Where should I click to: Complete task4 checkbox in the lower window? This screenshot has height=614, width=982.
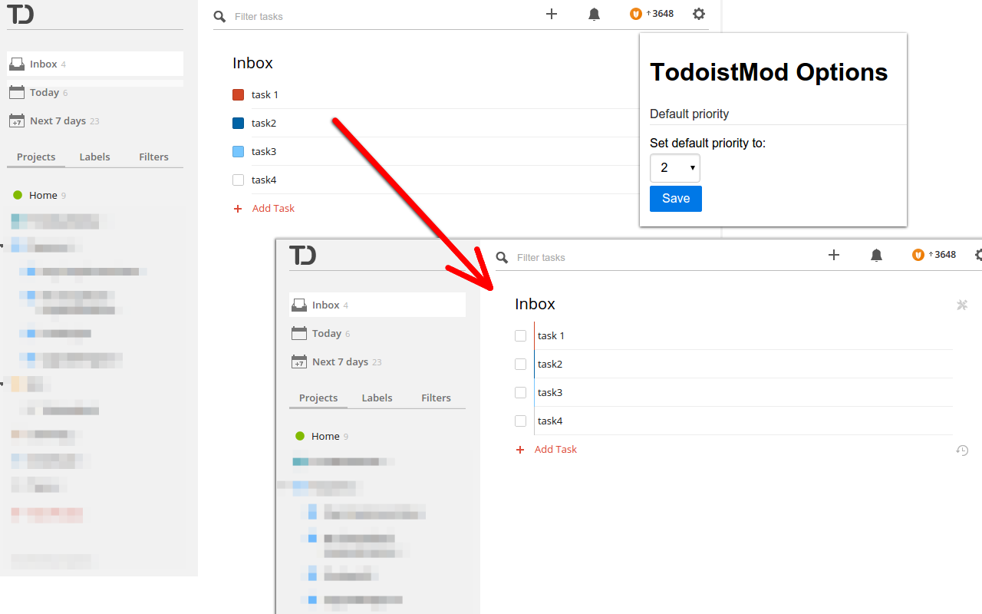click(x=520, y=421)
